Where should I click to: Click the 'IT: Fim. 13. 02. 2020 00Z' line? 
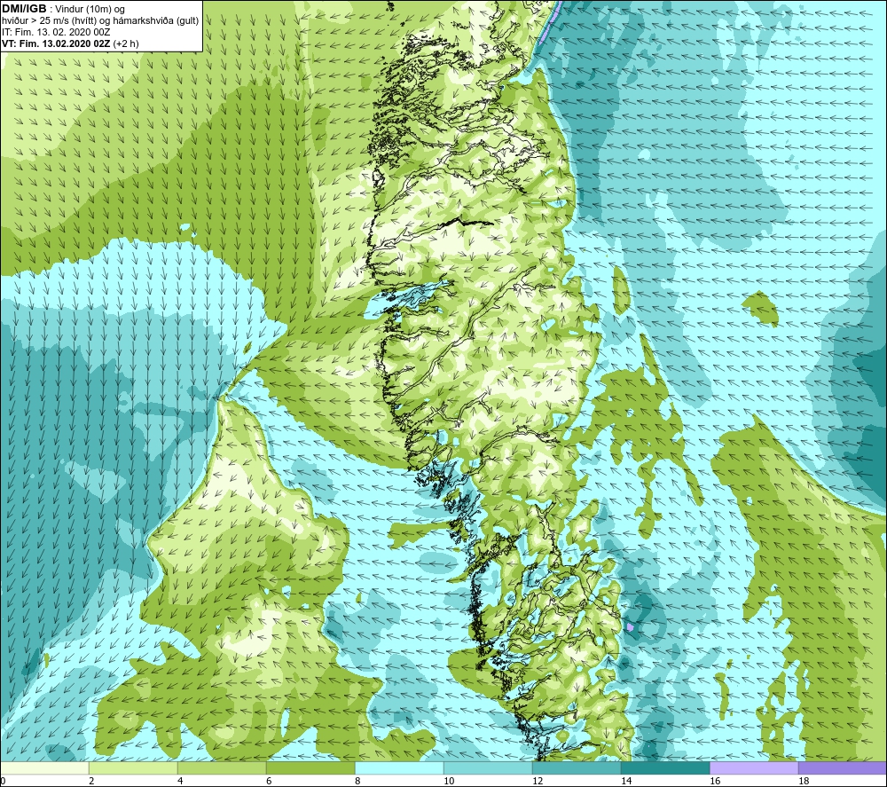[x=56, y=32]
